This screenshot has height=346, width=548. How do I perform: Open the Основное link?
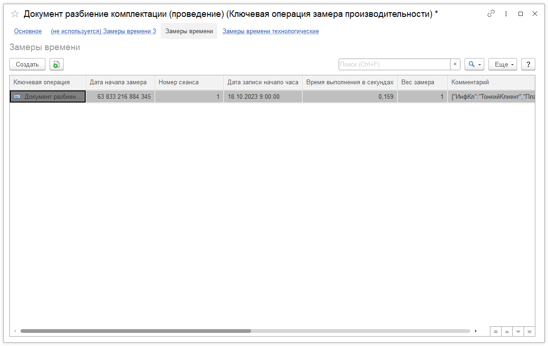[28, 31]
